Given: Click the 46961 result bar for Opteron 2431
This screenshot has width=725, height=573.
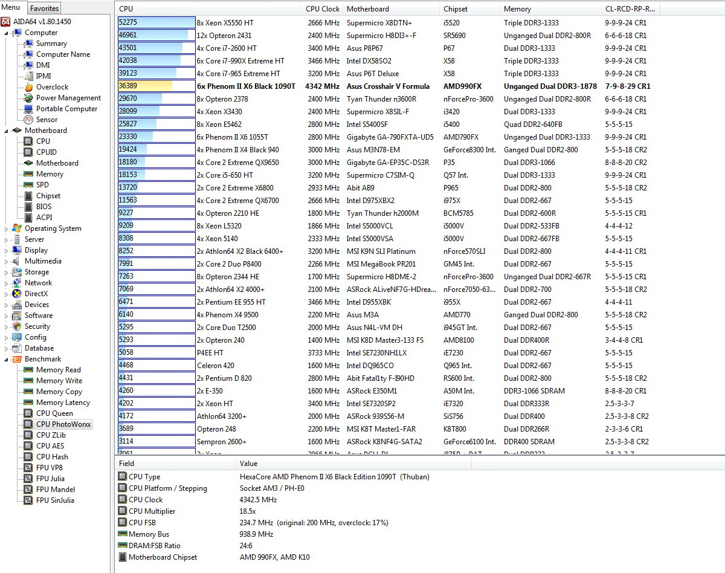Looking at the screenshot, I should [156, 35].
